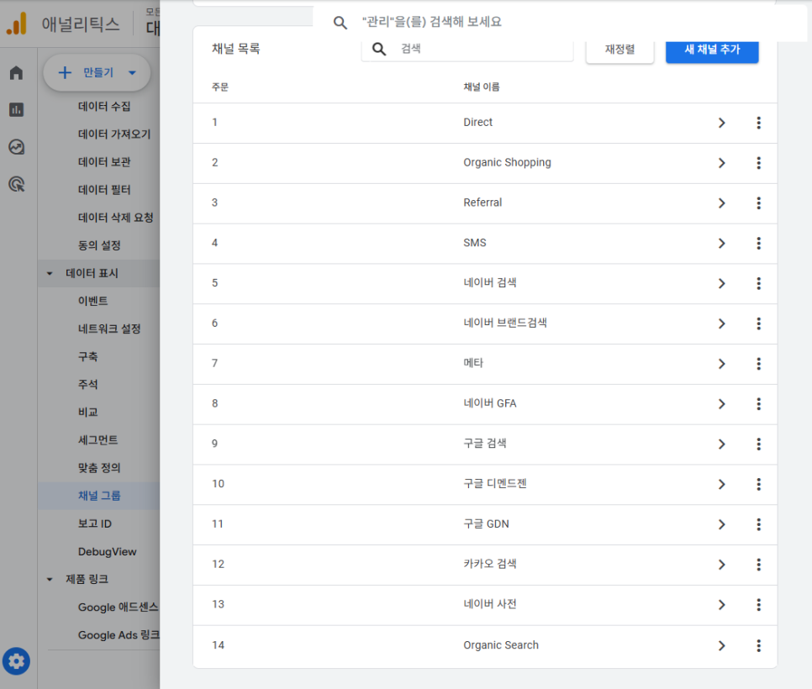812x689 pixels.
Task: Open more options for Referral channel
Action: click(759, 203)
